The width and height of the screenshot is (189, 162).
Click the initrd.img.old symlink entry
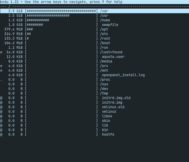pos(95,98)
